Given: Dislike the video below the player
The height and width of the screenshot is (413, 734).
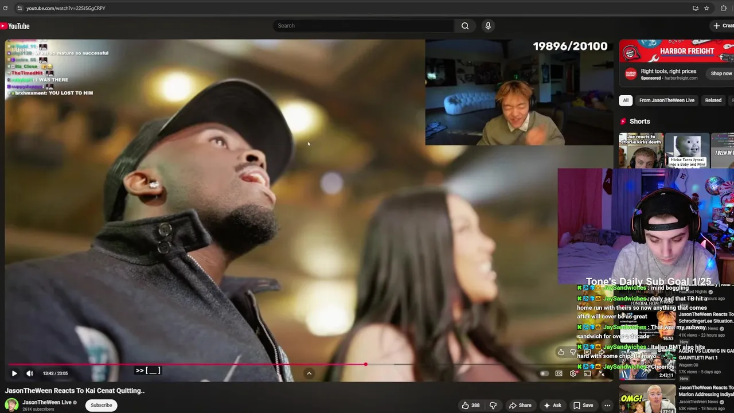Looking at the screenshot, I should [493, 405].
